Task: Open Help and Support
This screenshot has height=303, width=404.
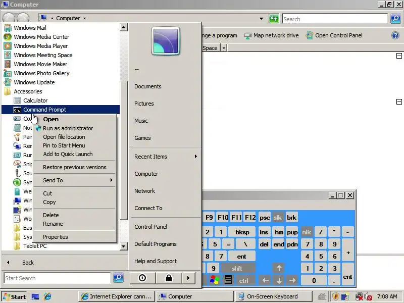Action: pyautogui.click(x=156, y=261)
